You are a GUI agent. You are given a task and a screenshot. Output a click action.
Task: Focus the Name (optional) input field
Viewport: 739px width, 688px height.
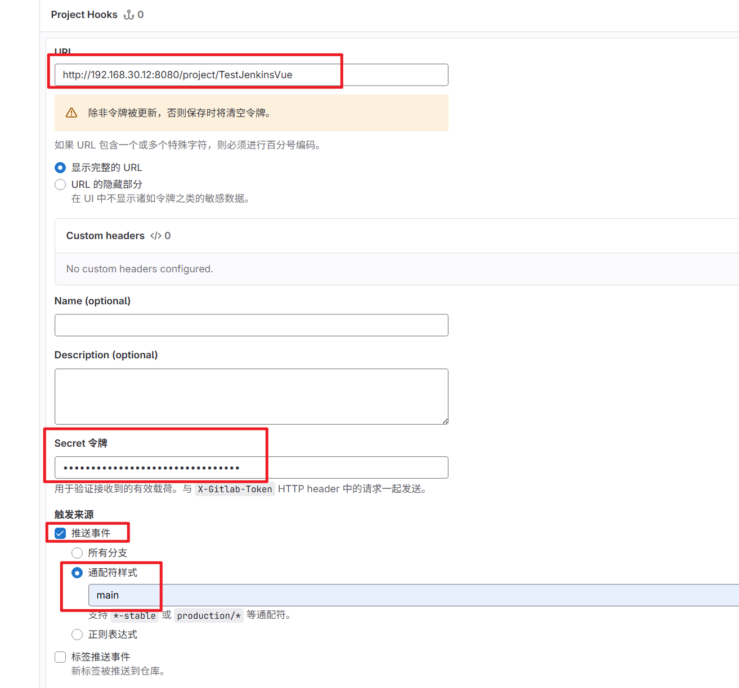[251, 325]
